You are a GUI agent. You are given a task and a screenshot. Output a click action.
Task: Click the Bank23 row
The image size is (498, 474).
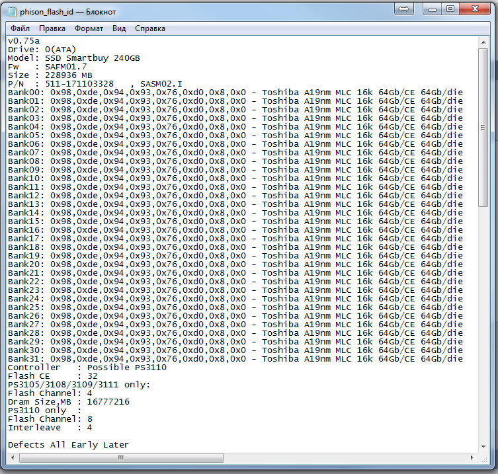235,290
